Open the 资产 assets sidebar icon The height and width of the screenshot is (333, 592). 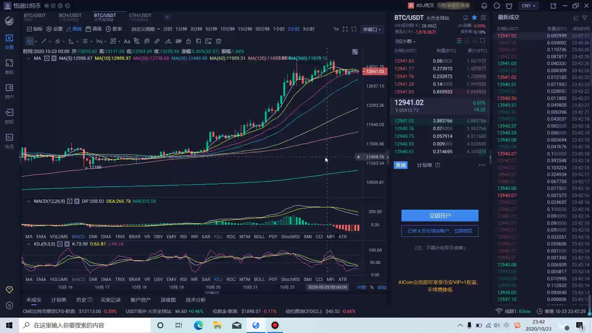tap(9, 92)
